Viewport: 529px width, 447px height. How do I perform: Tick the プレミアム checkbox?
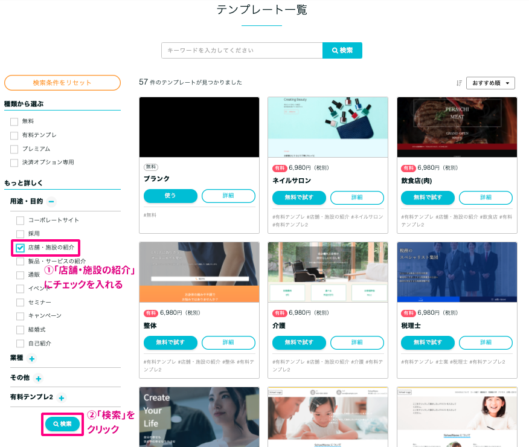14,149
